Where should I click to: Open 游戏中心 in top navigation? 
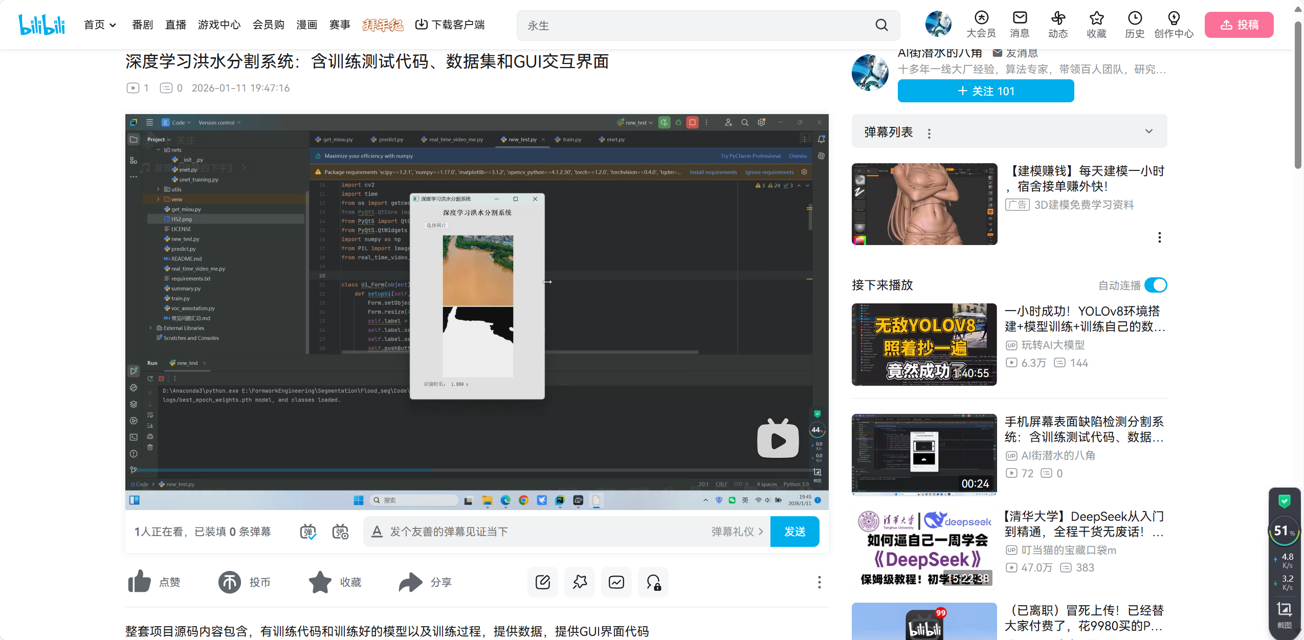point(219,25)
